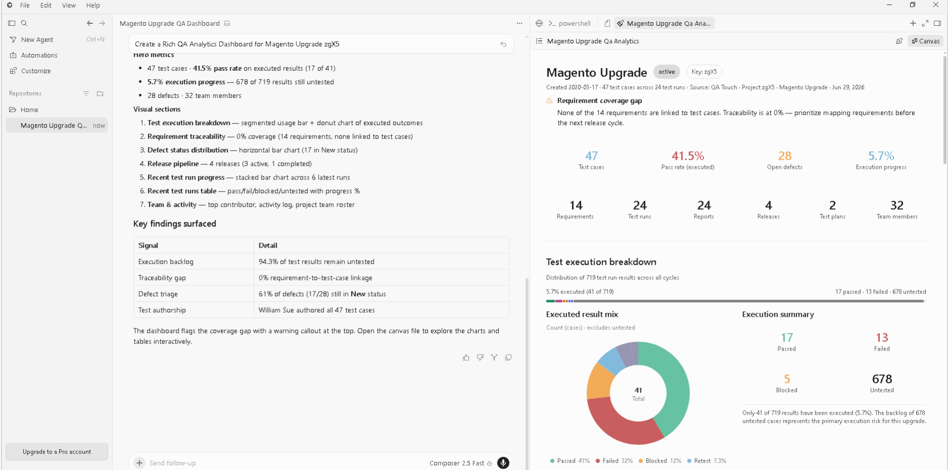
Task: Give the response a thumbs down
Action: pyautogui.click(x=480, y=358)
